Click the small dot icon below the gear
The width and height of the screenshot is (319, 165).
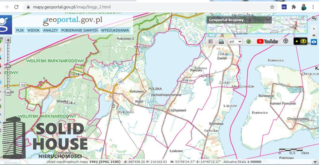(314, 29)
